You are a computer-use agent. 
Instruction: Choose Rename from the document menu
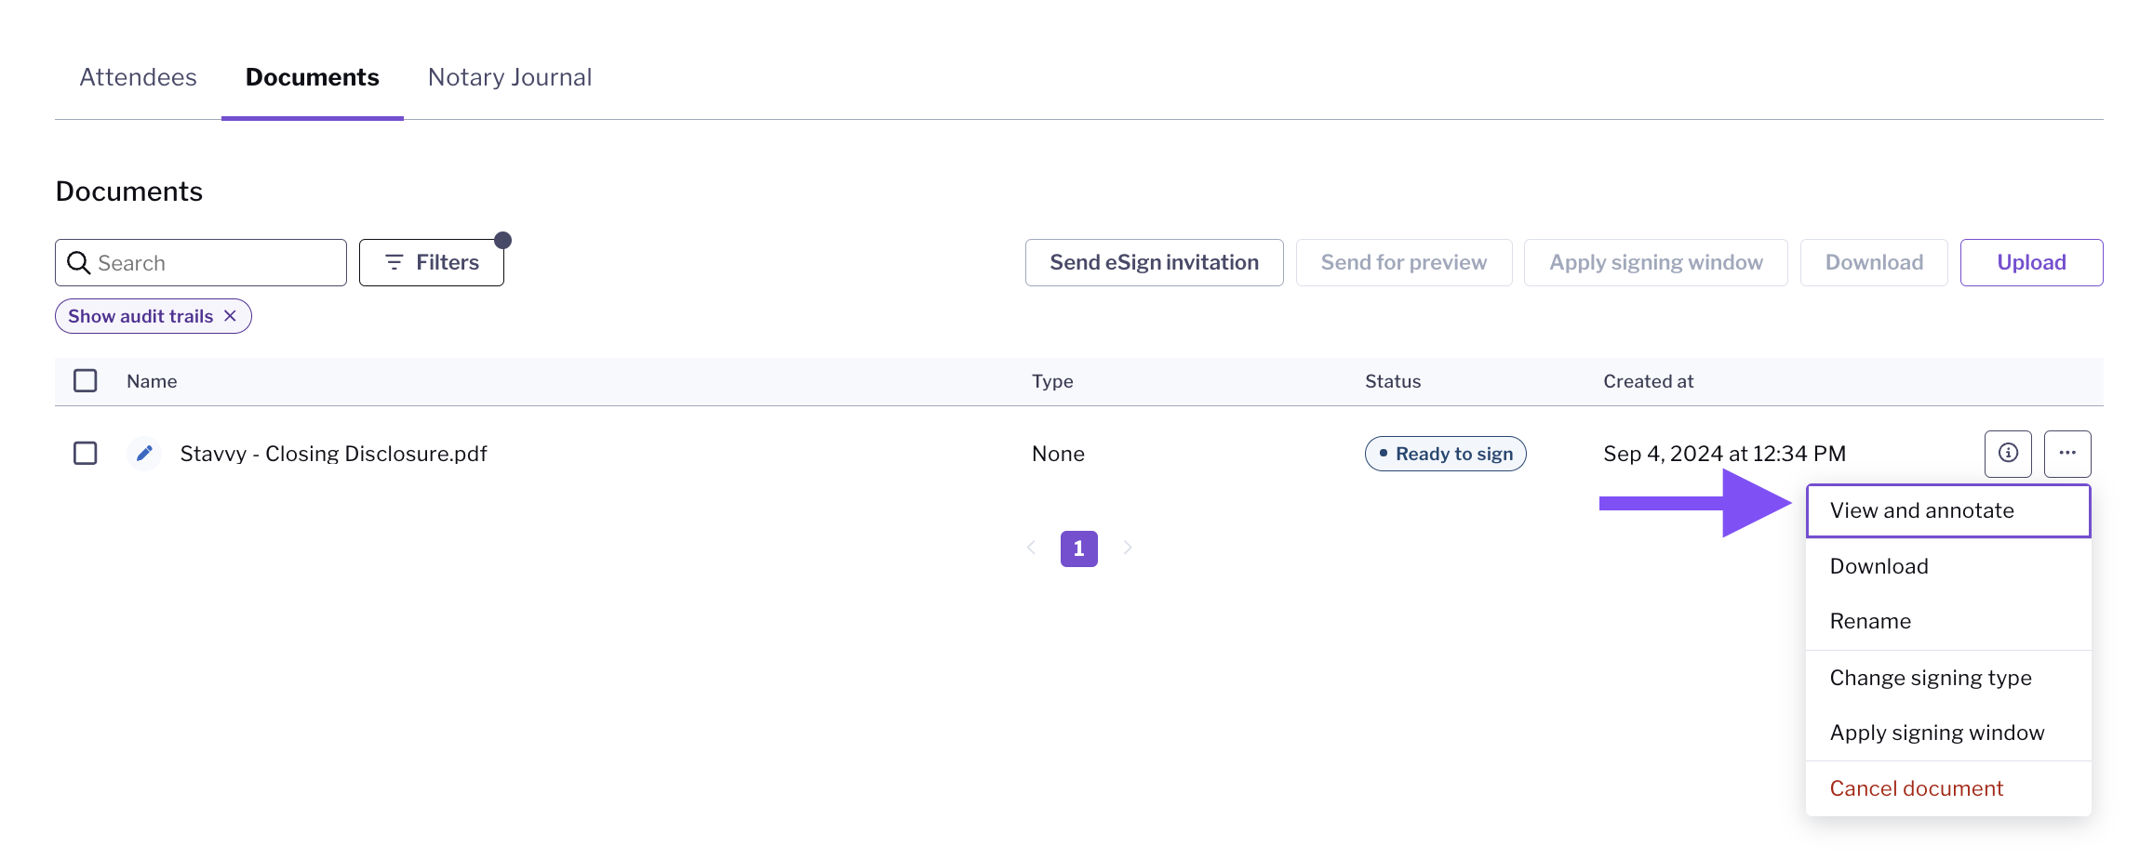[x=1948, y=621]
